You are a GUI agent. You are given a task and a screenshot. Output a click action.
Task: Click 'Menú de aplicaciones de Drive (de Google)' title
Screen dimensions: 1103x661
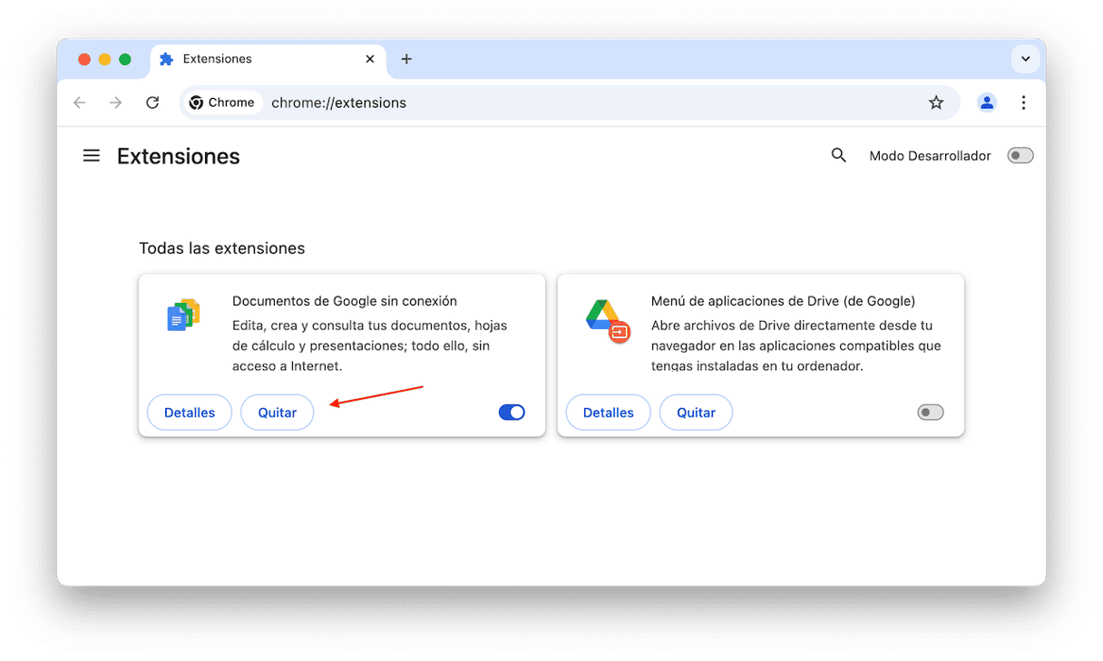(783, 301)
